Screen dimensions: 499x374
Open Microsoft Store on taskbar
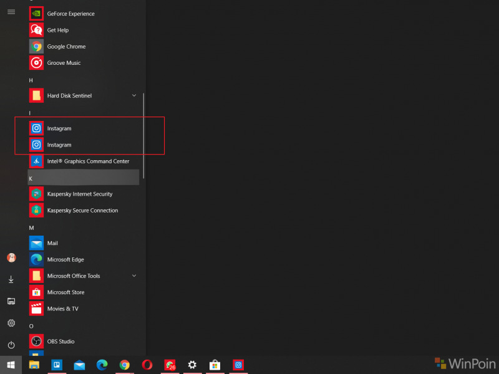(215, 365)
